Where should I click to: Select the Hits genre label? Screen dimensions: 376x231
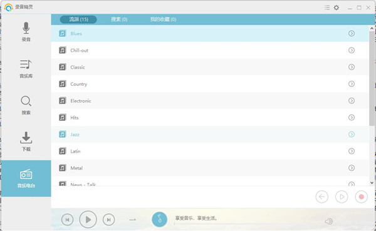pos(75,118)
